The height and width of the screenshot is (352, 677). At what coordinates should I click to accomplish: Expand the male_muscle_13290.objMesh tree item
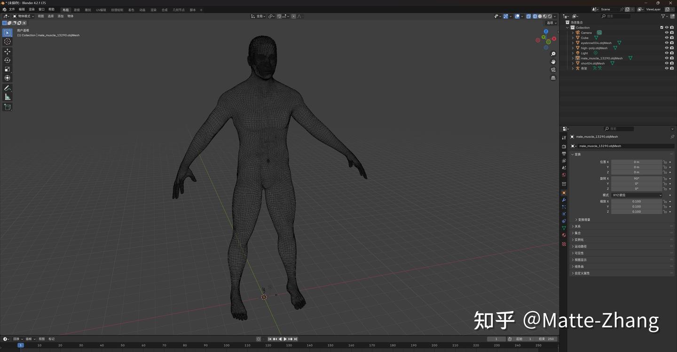(x=572, y=58)
